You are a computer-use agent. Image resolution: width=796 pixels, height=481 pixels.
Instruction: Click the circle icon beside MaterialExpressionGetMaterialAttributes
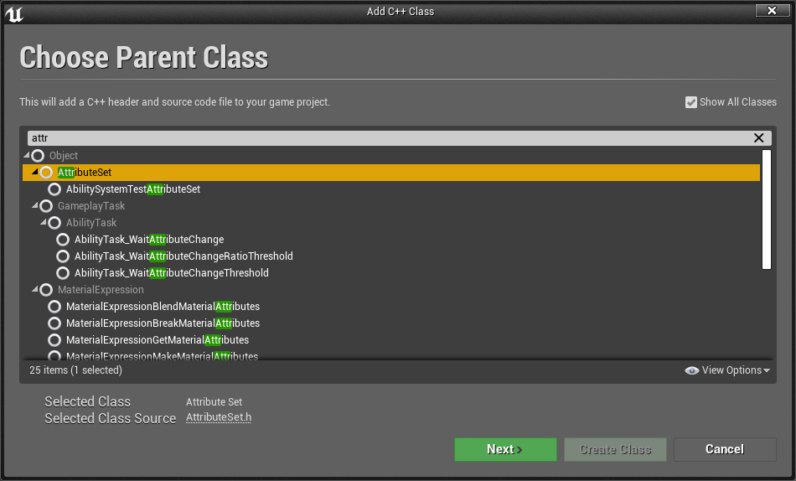click(x=54, y=340)
